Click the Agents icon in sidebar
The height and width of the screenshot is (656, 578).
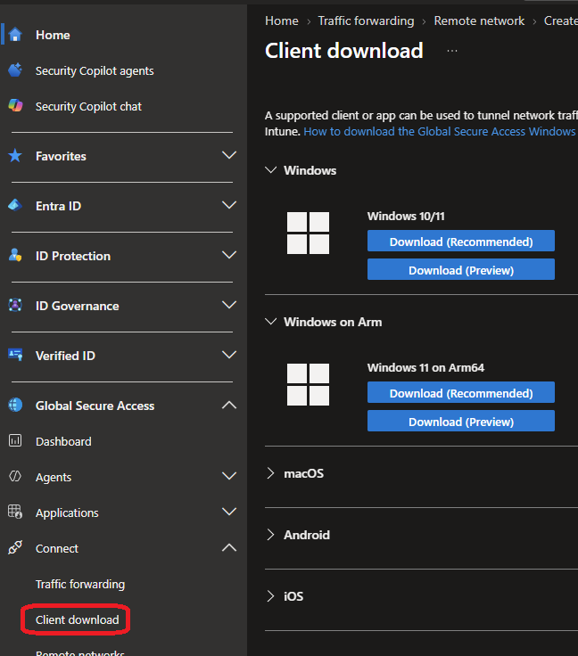pos(15,476)
